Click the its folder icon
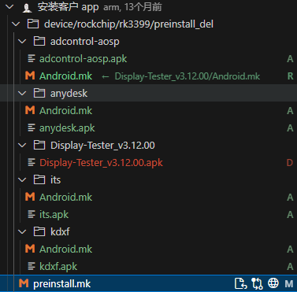The height and width of the screenshot is (292, 297). click(x=39, y=179)
